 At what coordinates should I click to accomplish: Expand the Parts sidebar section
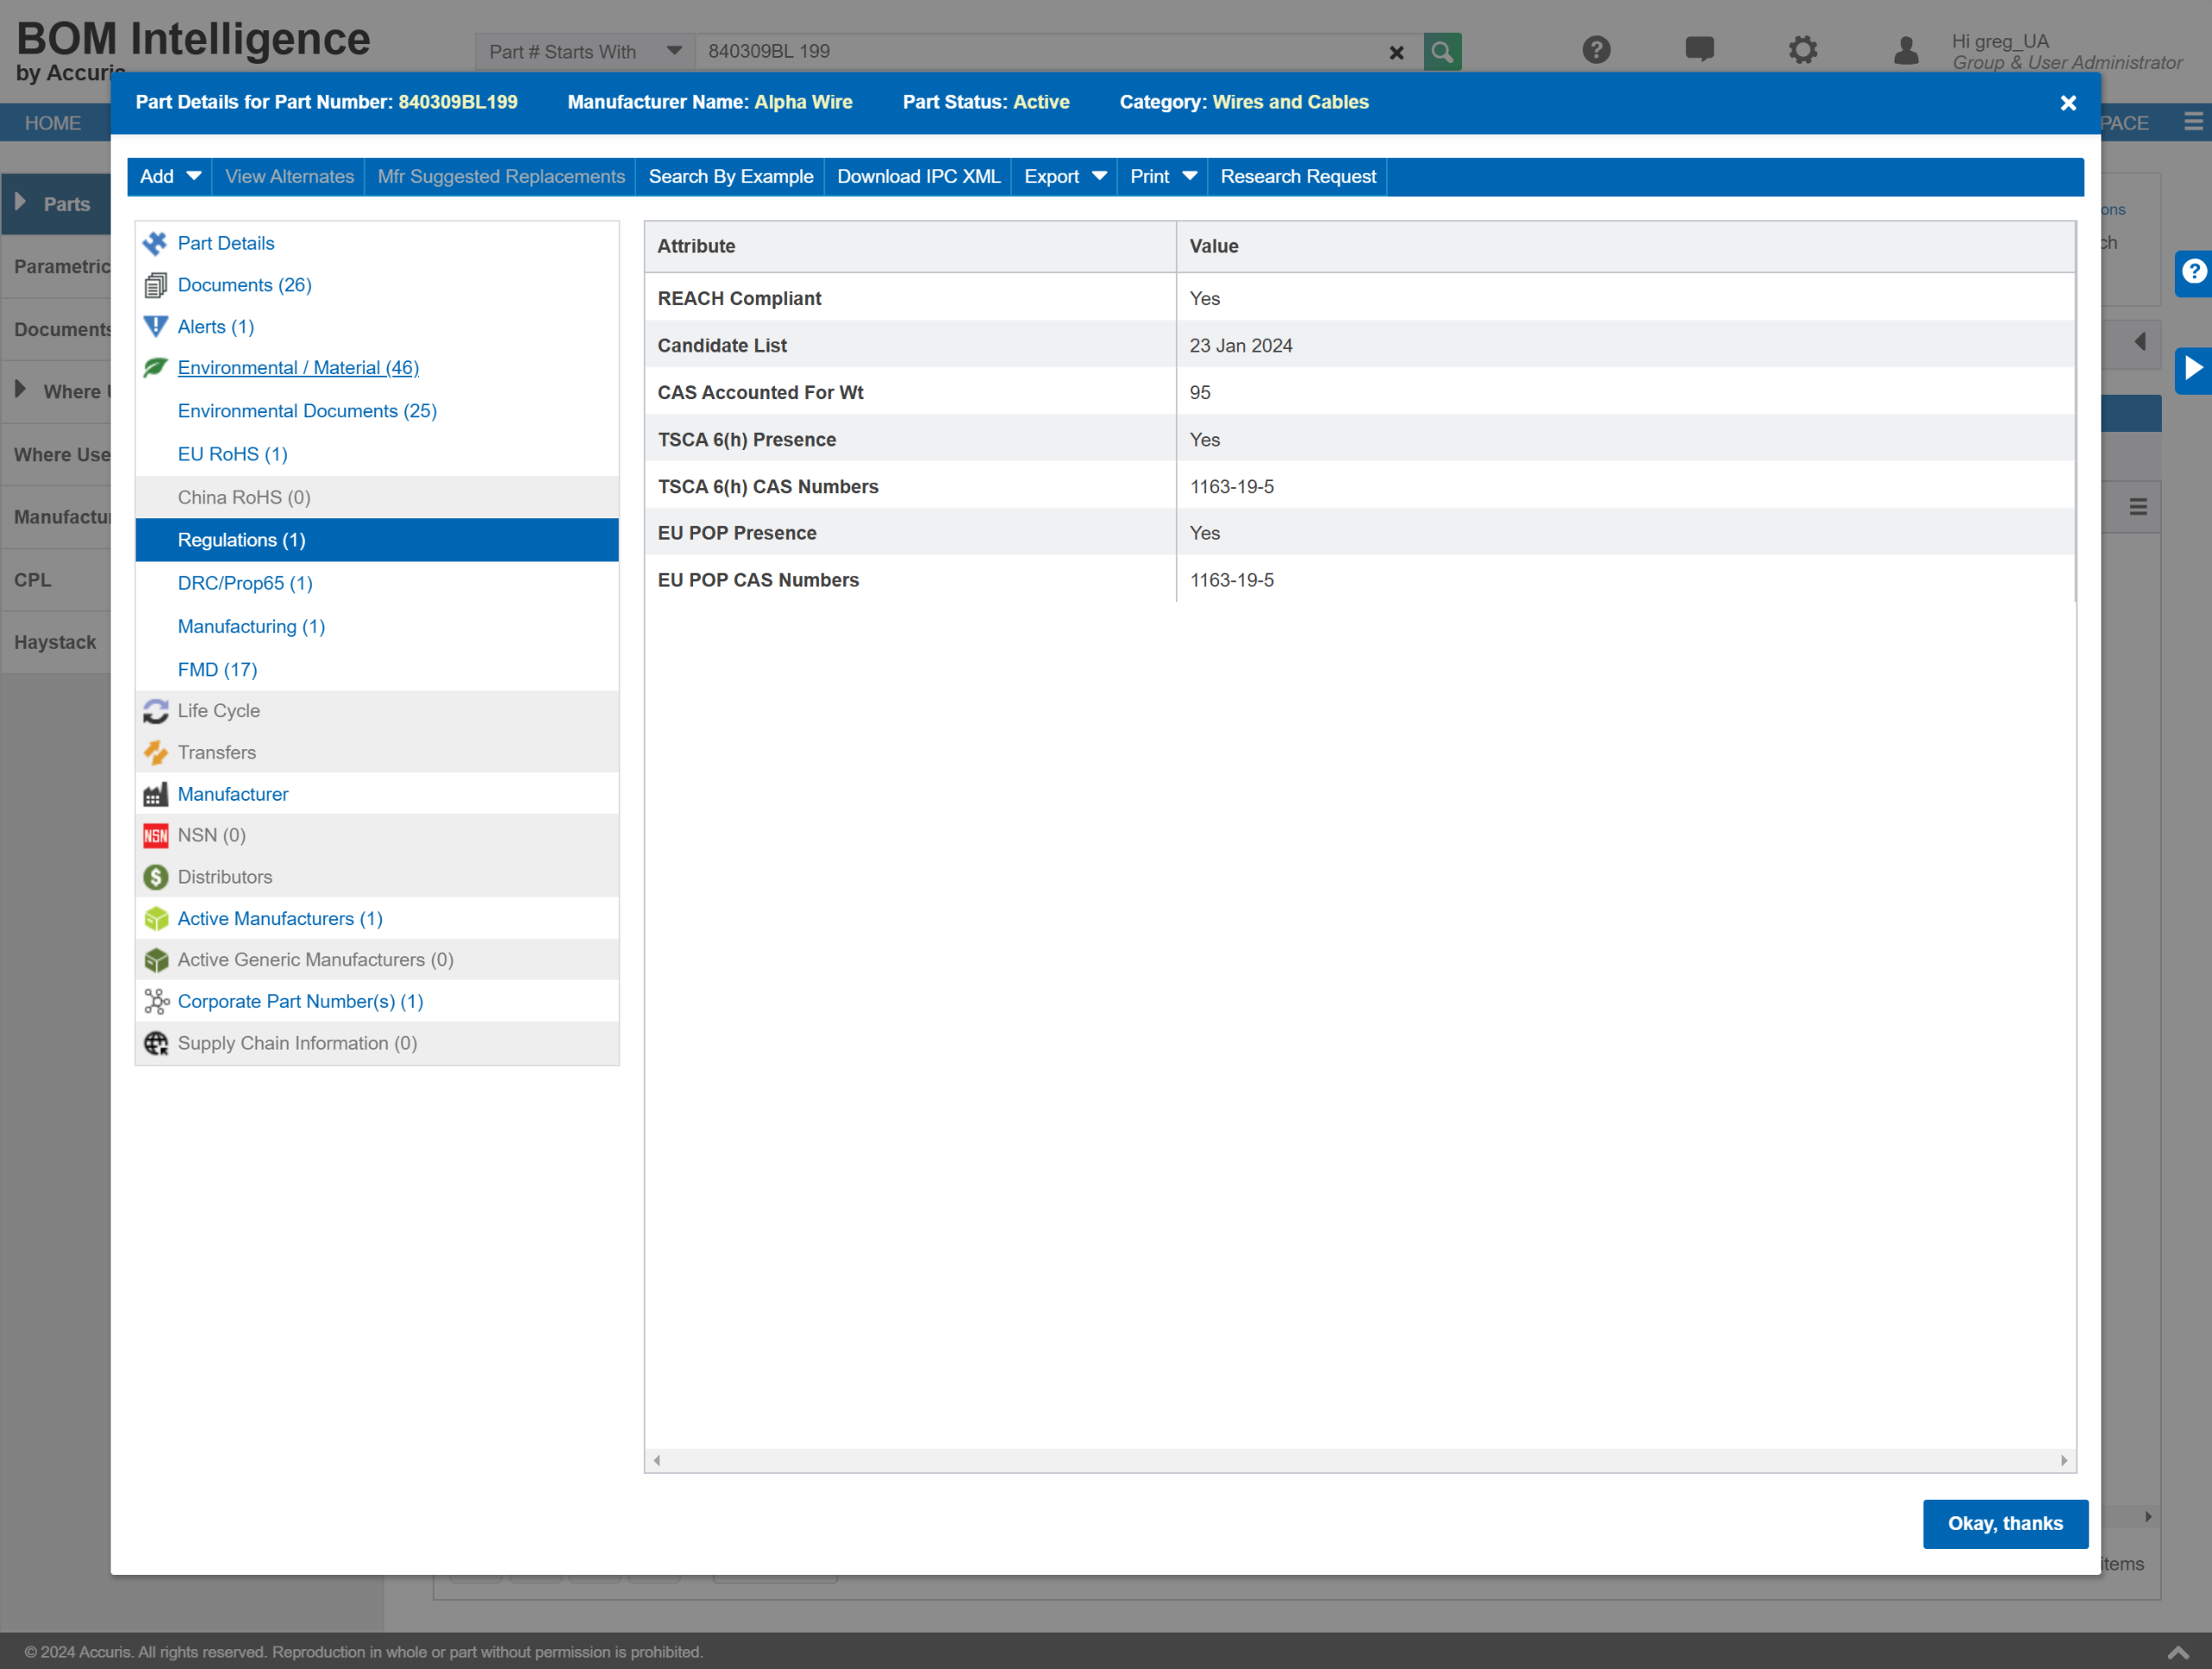point(20,202)
